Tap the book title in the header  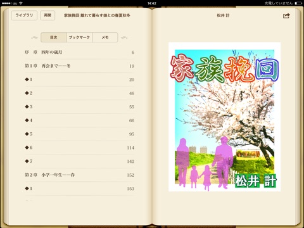click(97, 15)
